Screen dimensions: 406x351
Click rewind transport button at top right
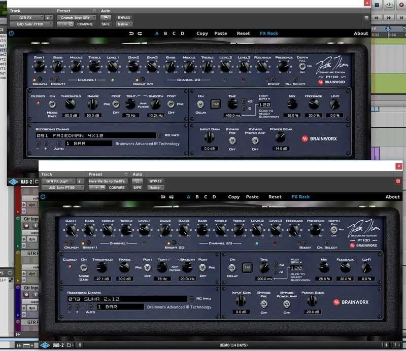[x=377, y=18]
